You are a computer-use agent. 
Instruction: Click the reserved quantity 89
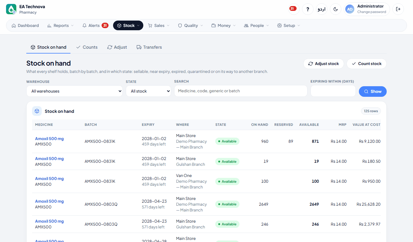pos(291,141)
